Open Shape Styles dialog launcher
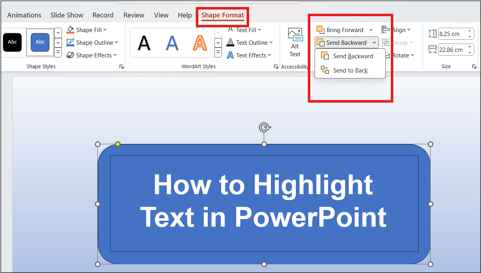 (x=122, y=67)
